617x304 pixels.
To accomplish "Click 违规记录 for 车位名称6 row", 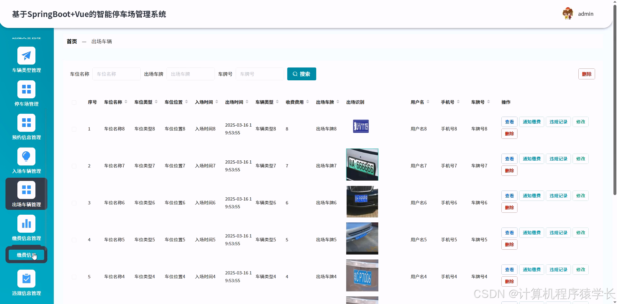I will click(x=558, y=196).
